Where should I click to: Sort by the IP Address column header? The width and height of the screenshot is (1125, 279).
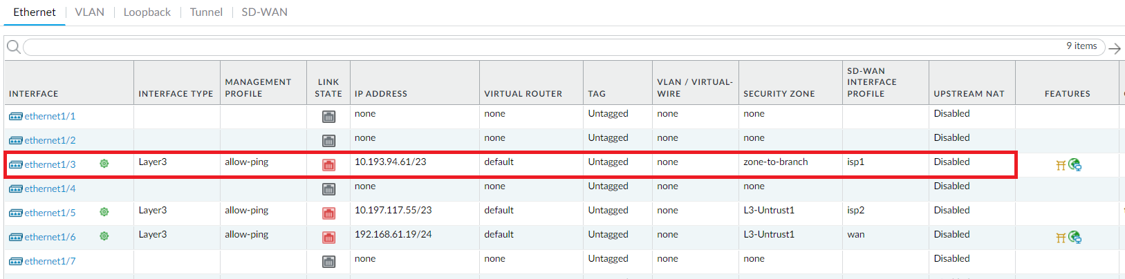pos(381,94)
